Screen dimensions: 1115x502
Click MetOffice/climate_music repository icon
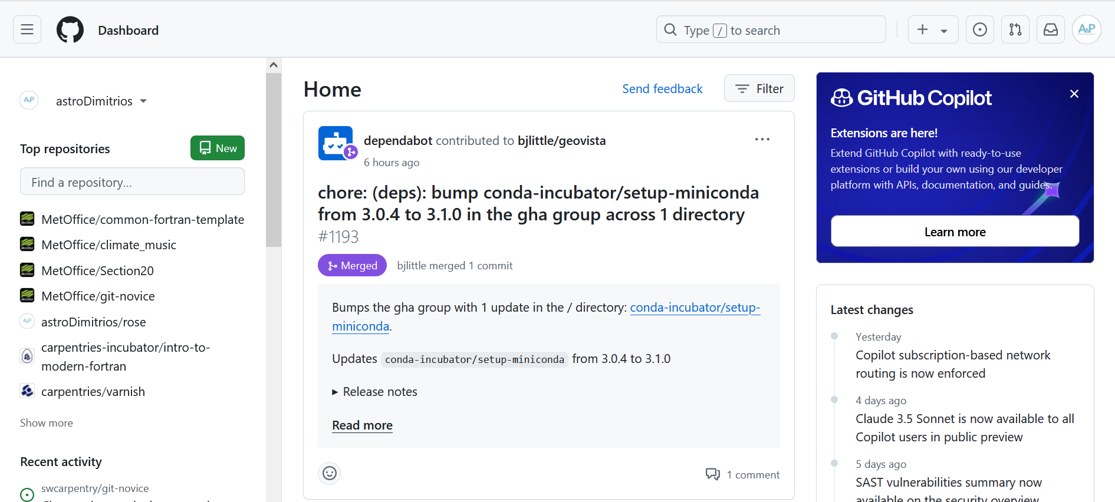click(27, 244)
